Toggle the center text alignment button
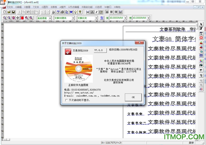Viewport: 206px width, 145px height. pyautogui.click(x=111, y=12)
